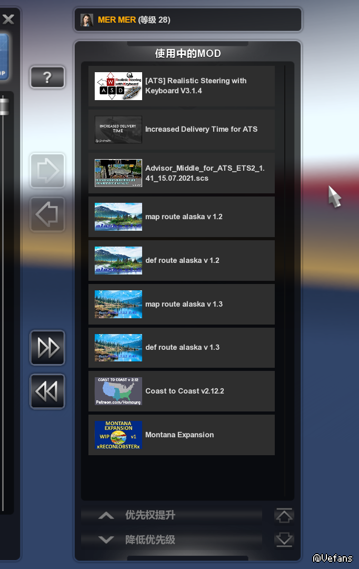Click the move-to-bottom priority arrow icon
This screenshot has height=569, width=359.
coord(284,539)
